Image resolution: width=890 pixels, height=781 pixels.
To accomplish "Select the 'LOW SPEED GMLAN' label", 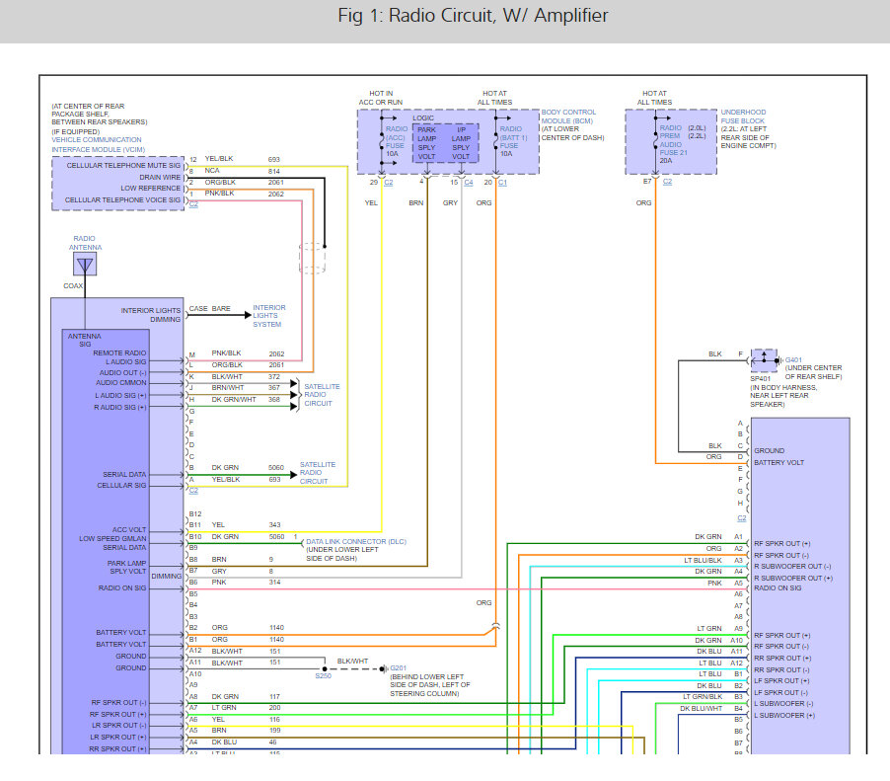I will click(112, 538).
